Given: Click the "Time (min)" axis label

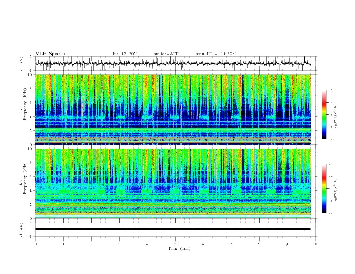Looking at the screenshot, I should point(179,248).
